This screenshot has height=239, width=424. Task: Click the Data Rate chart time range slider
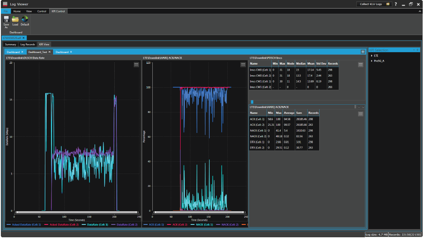(x=76, y=212)
